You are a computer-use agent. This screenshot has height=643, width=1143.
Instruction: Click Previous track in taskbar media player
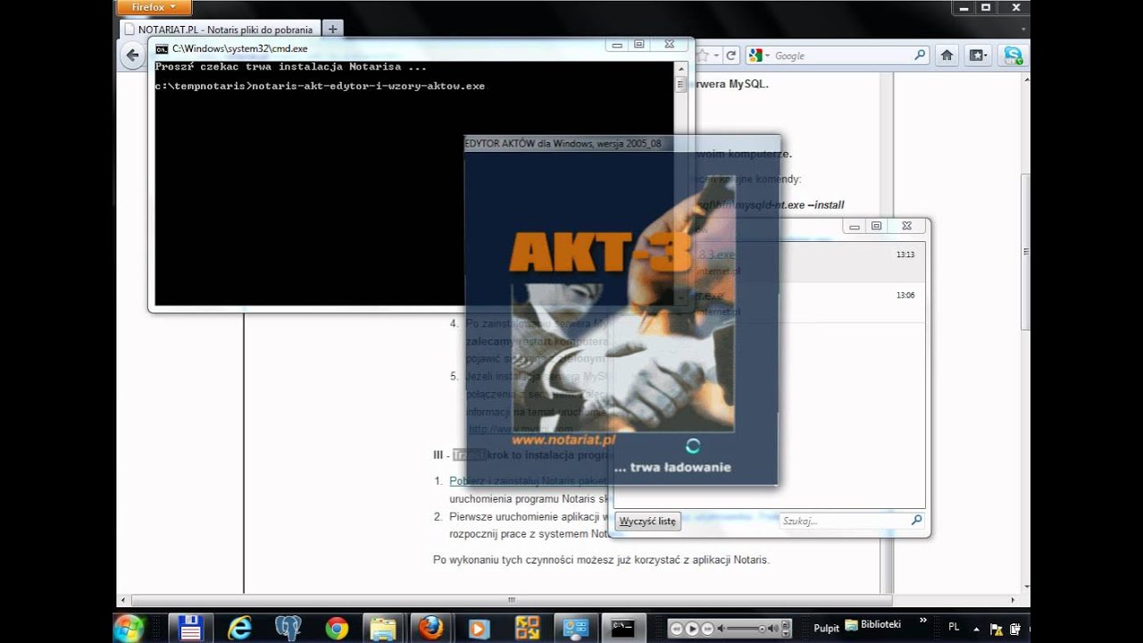678,629
